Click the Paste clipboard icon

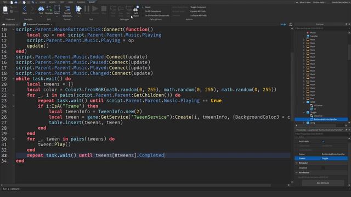(5, 9)
